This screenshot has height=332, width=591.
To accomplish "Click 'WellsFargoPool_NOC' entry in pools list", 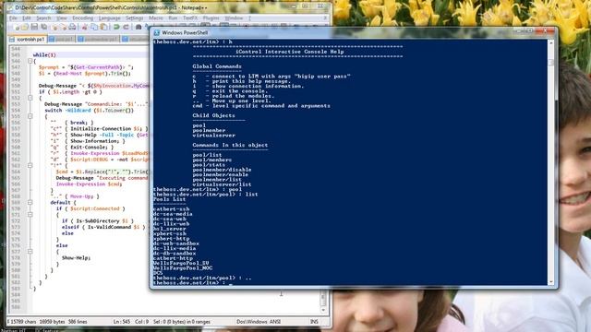I will [x=183, y=268].
